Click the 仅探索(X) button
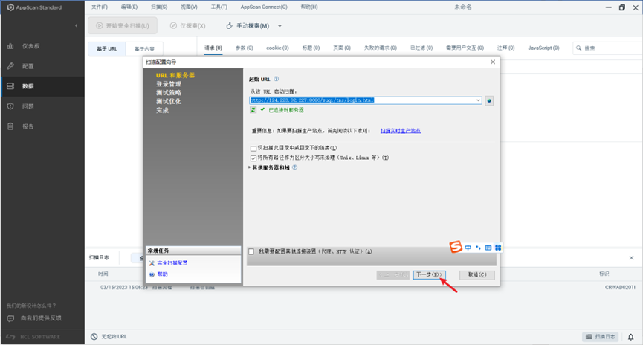The image size is (643, 345). click(x=188, y=25)
